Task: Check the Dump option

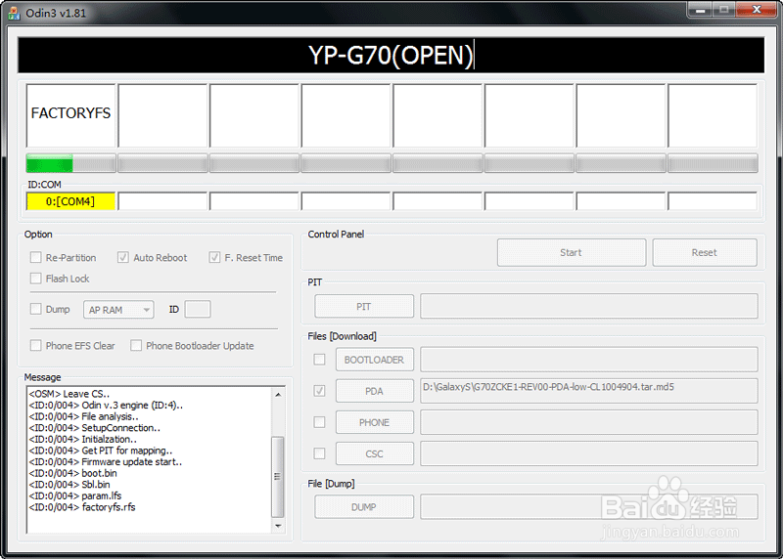Action: point(35,309)
